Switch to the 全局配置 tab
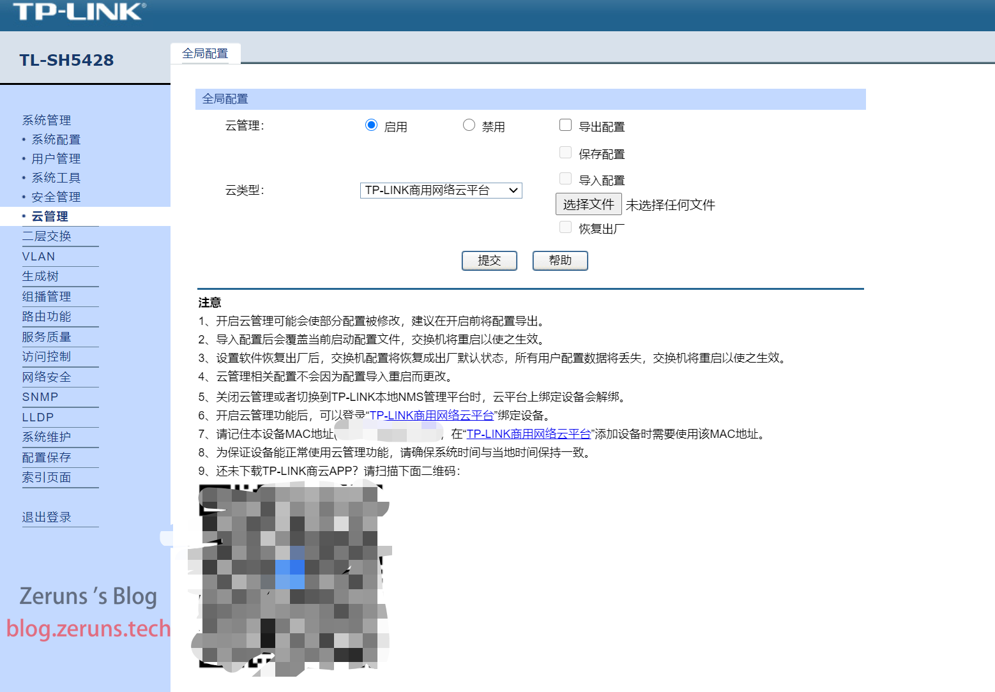Screen dimensions: 995x692 [205, 54]
